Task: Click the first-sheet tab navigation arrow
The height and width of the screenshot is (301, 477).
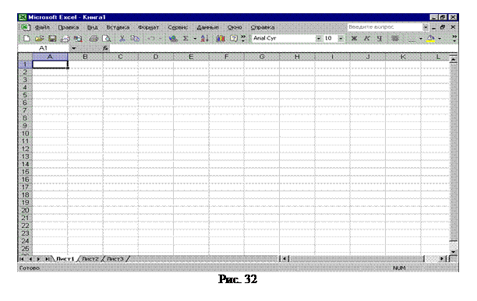Action: [22, 259]
